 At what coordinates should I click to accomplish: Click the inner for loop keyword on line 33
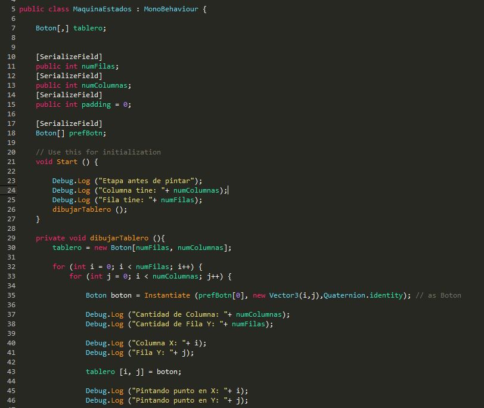[x=75, y=276]
